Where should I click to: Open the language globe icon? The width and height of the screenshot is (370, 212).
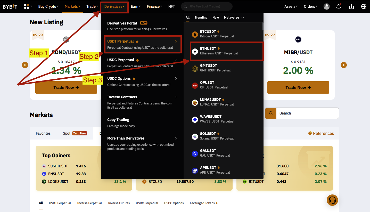(x=364, y=7)
